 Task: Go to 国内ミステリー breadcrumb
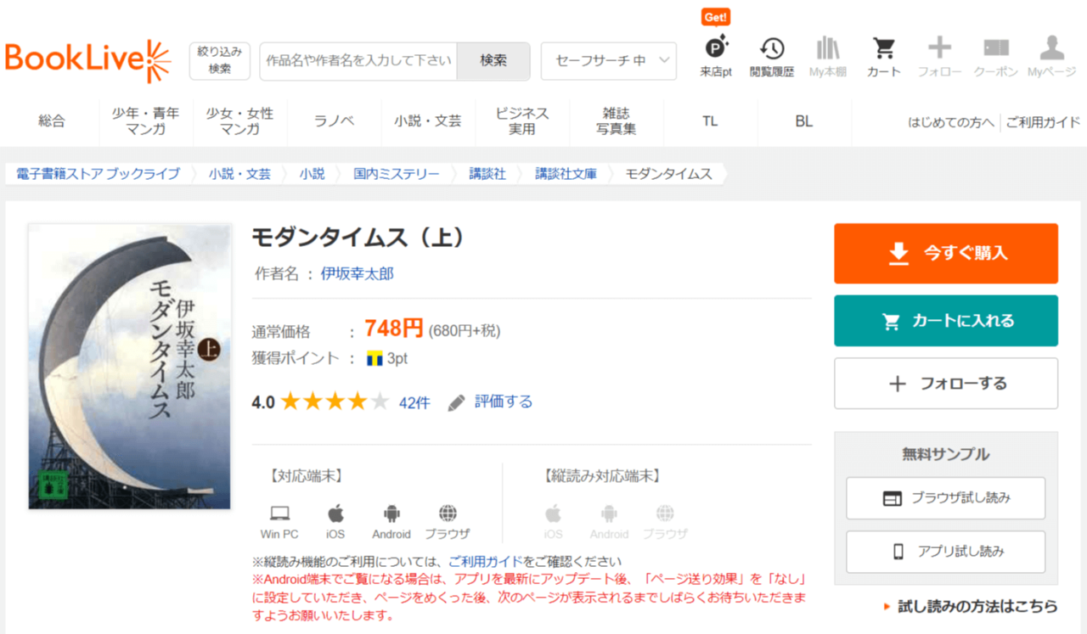coord(397,174)
